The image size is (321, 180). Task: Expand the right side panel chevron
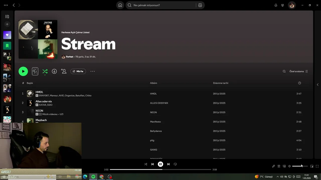tap(317, 85)
